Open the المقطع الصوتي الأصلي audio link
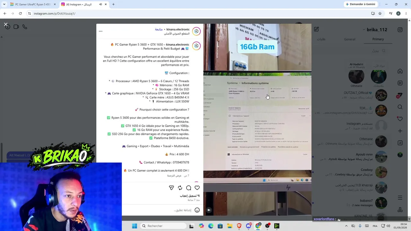 coord(177,34)
